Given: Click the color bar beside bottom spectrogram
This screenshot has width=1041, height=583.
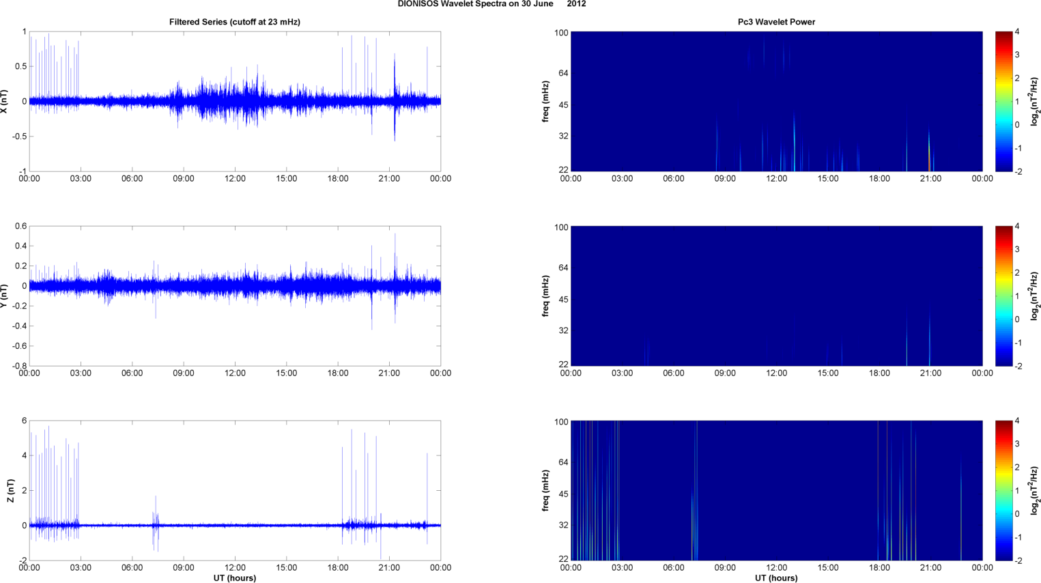Looking at the screenshot, I should (x=1003, y=491).
